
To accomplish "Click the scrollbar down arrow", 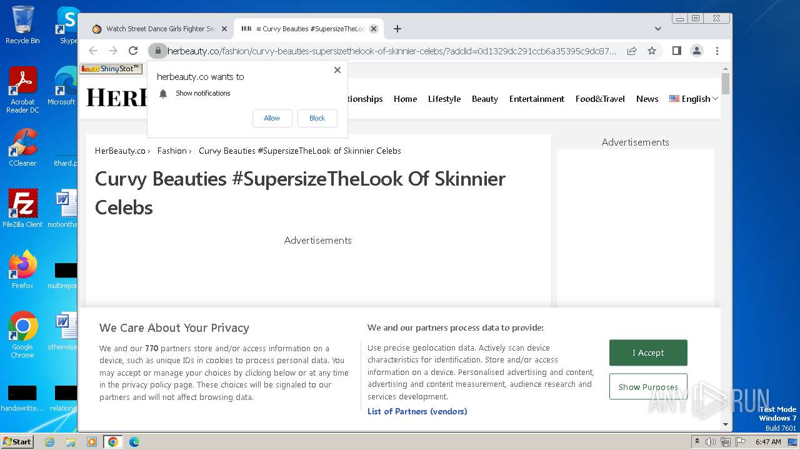I will tap(726, 424).
